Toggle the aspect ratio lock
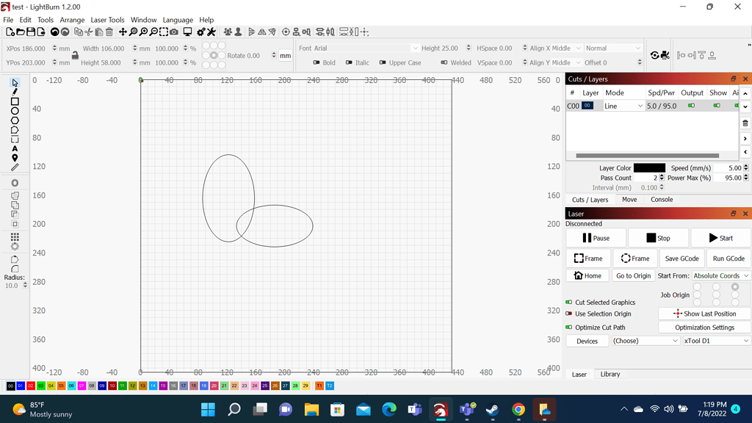Screen dimensions: 752x423 coord(75,56)
